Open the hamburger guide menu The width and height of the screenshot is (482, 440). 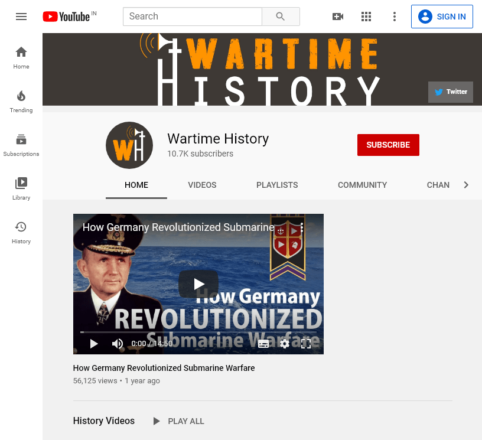tap(21, 17)
